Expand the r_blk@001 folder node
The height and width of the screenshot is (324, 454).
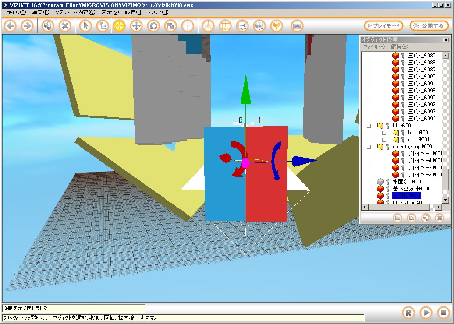384,140
